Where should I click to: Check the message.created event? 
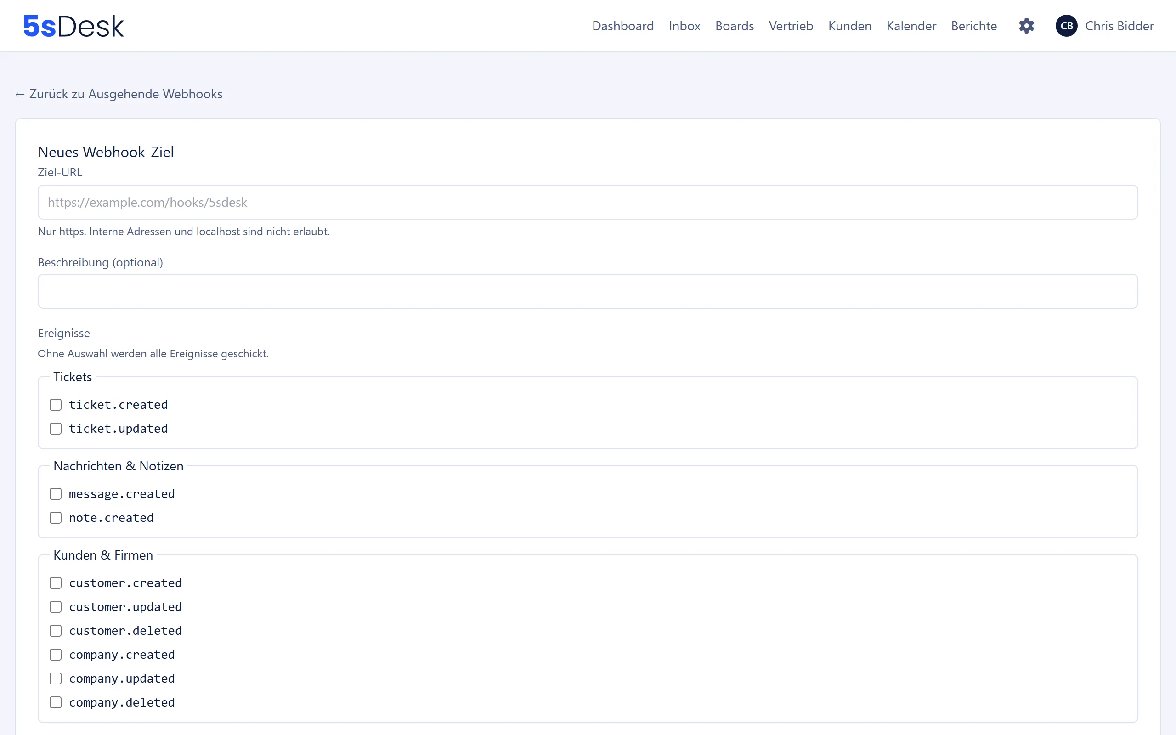(x=56, y=493)
